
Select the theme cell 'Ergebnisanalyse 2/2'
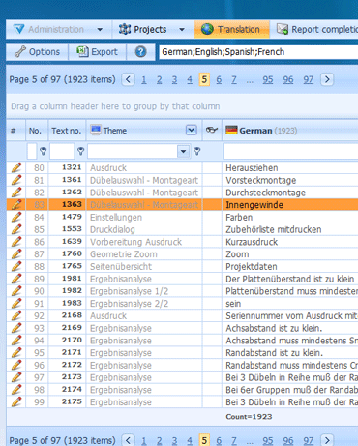(x=144, y=304)
